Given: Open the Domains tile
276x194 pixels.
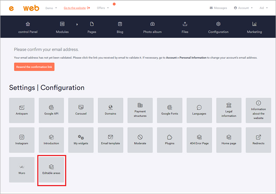Looking at the screenshot, I should [110, 110].
